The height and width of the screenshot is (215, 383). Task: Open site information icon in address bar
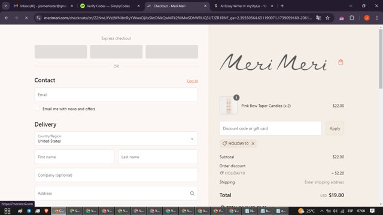pyautogui.click(x=38, y=18)
